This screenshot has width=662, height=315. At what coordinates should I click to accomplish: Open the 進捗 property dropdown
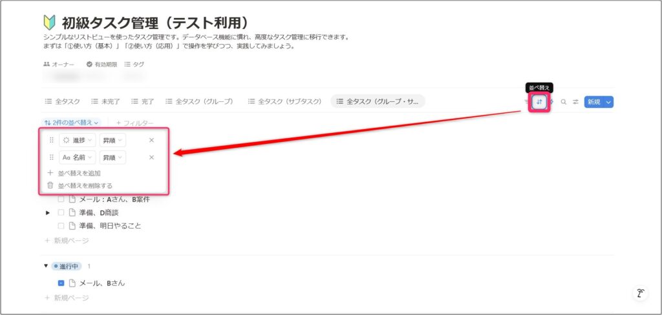point(78,140)
